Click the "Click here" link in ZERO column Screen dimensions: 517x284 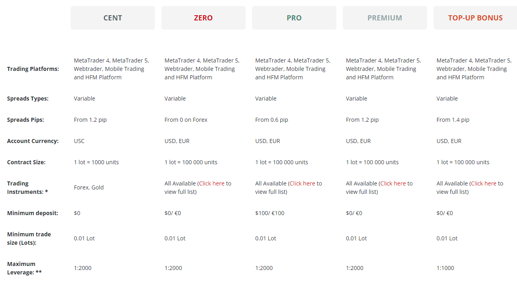click(212, 183)
